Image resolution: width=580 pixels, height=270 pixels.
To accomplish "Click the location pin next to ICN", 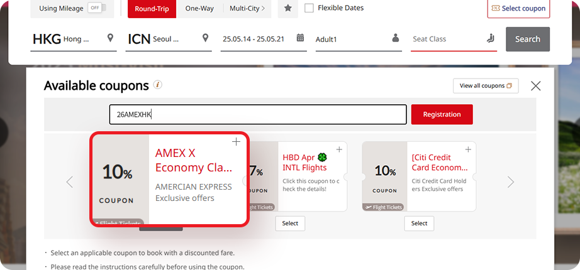I will 206,38.
